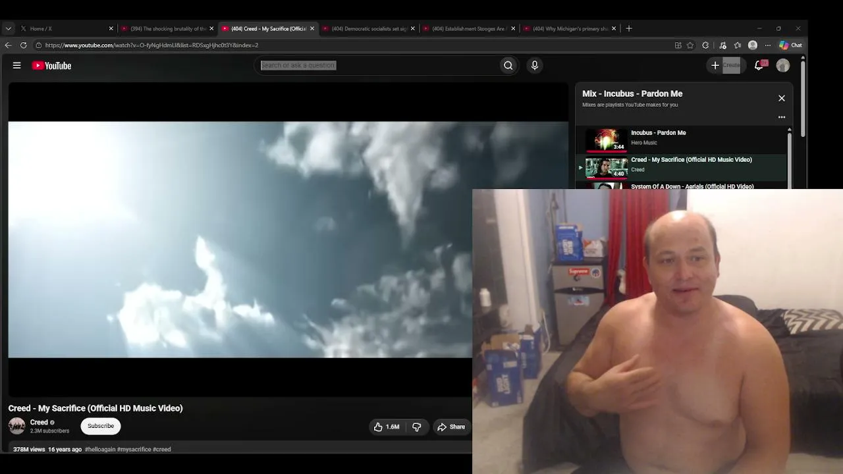Select Creed - My Sacrifice thumbnail in playlist
The height and width of the screenshot is (474, 843).
tap(607, 167)
